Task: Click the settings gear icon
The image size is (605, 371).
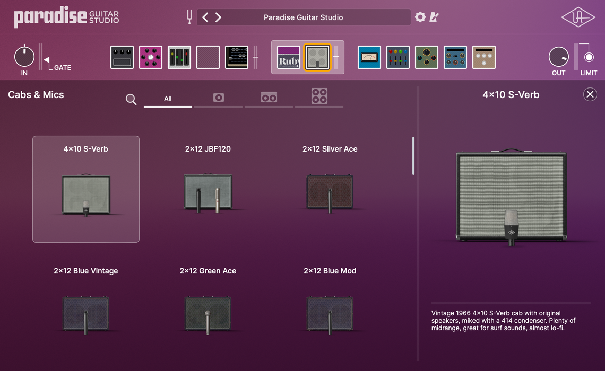Action: tap(420, 17)
